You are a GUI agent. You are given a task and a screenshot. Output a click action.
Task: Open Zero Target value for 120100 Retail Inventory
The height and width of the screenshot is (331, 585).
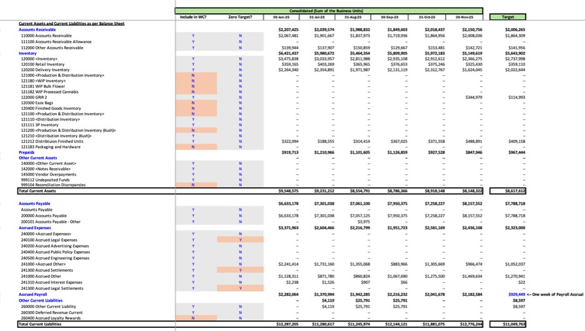241,64
